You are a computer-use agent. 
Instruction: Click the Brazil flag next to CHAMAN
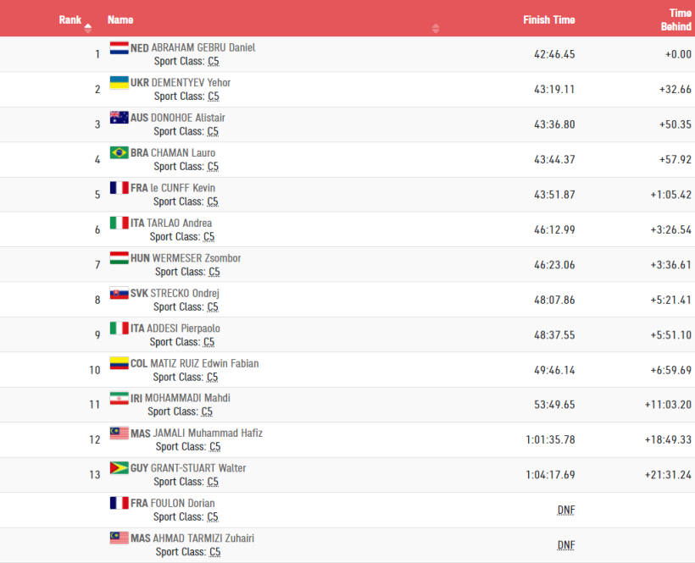click(120, 152)
